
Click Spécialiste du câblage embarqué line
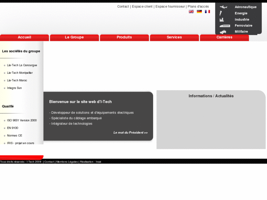[75, 118]
